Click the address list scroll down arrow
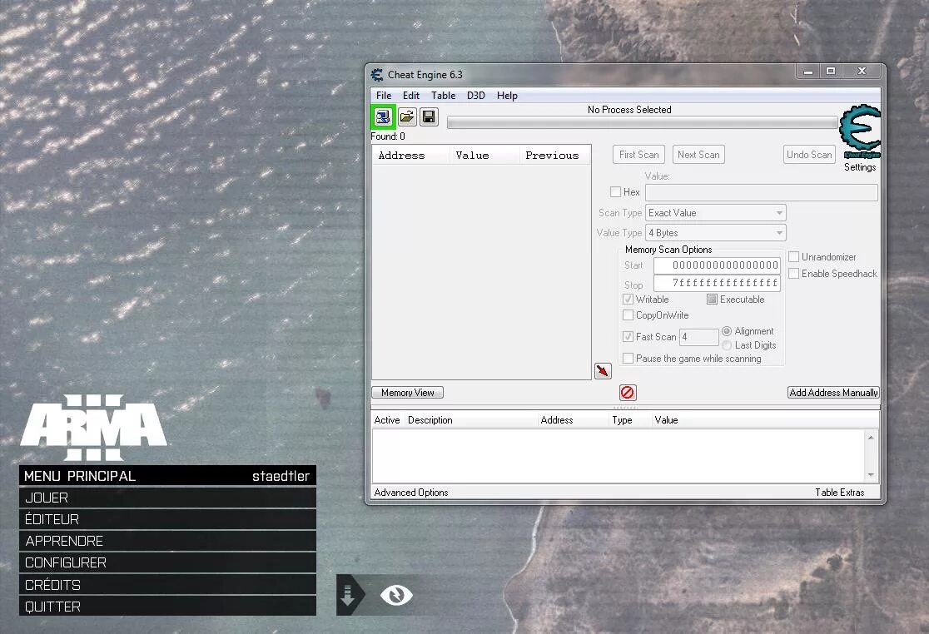The height and width of the screenshot is (634, 929). click(x=871, y=475)
